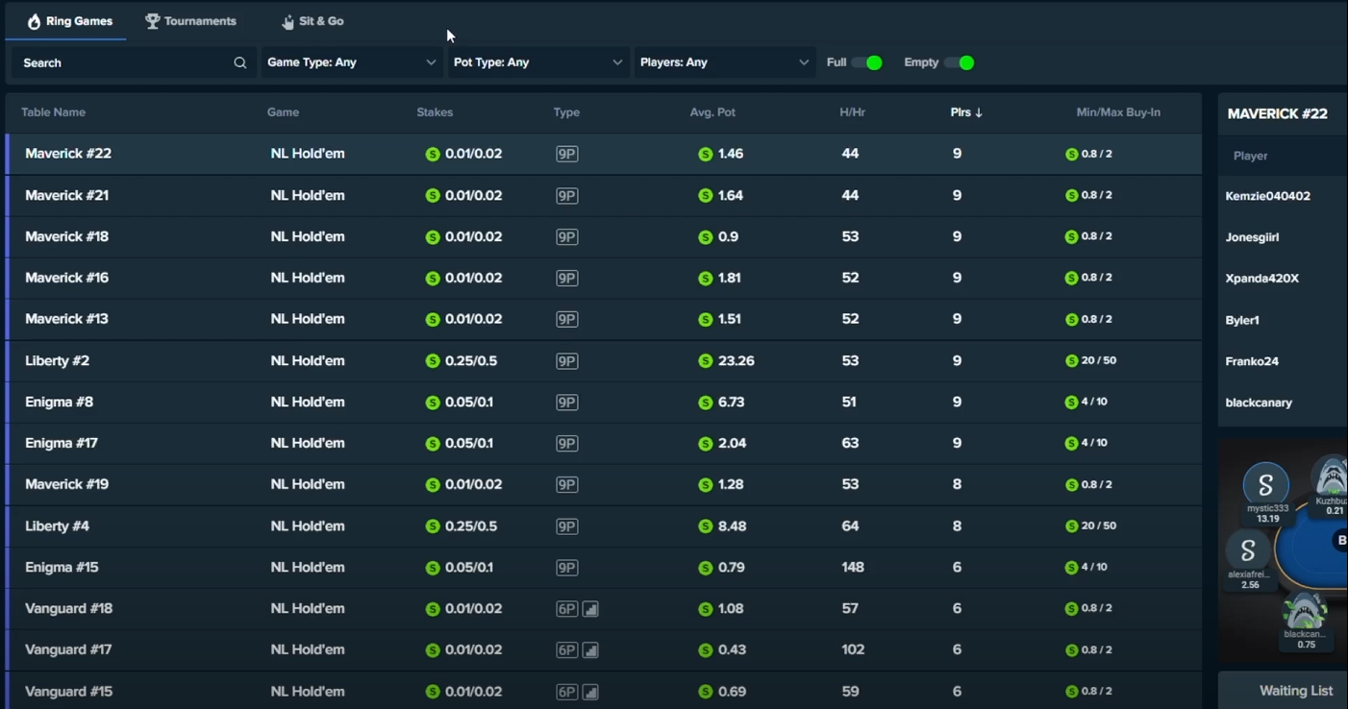Screen dimensions: 1348x709
Task: Click the 6P badge on Vanguard #18 row
Action: [x=567, y=609]
